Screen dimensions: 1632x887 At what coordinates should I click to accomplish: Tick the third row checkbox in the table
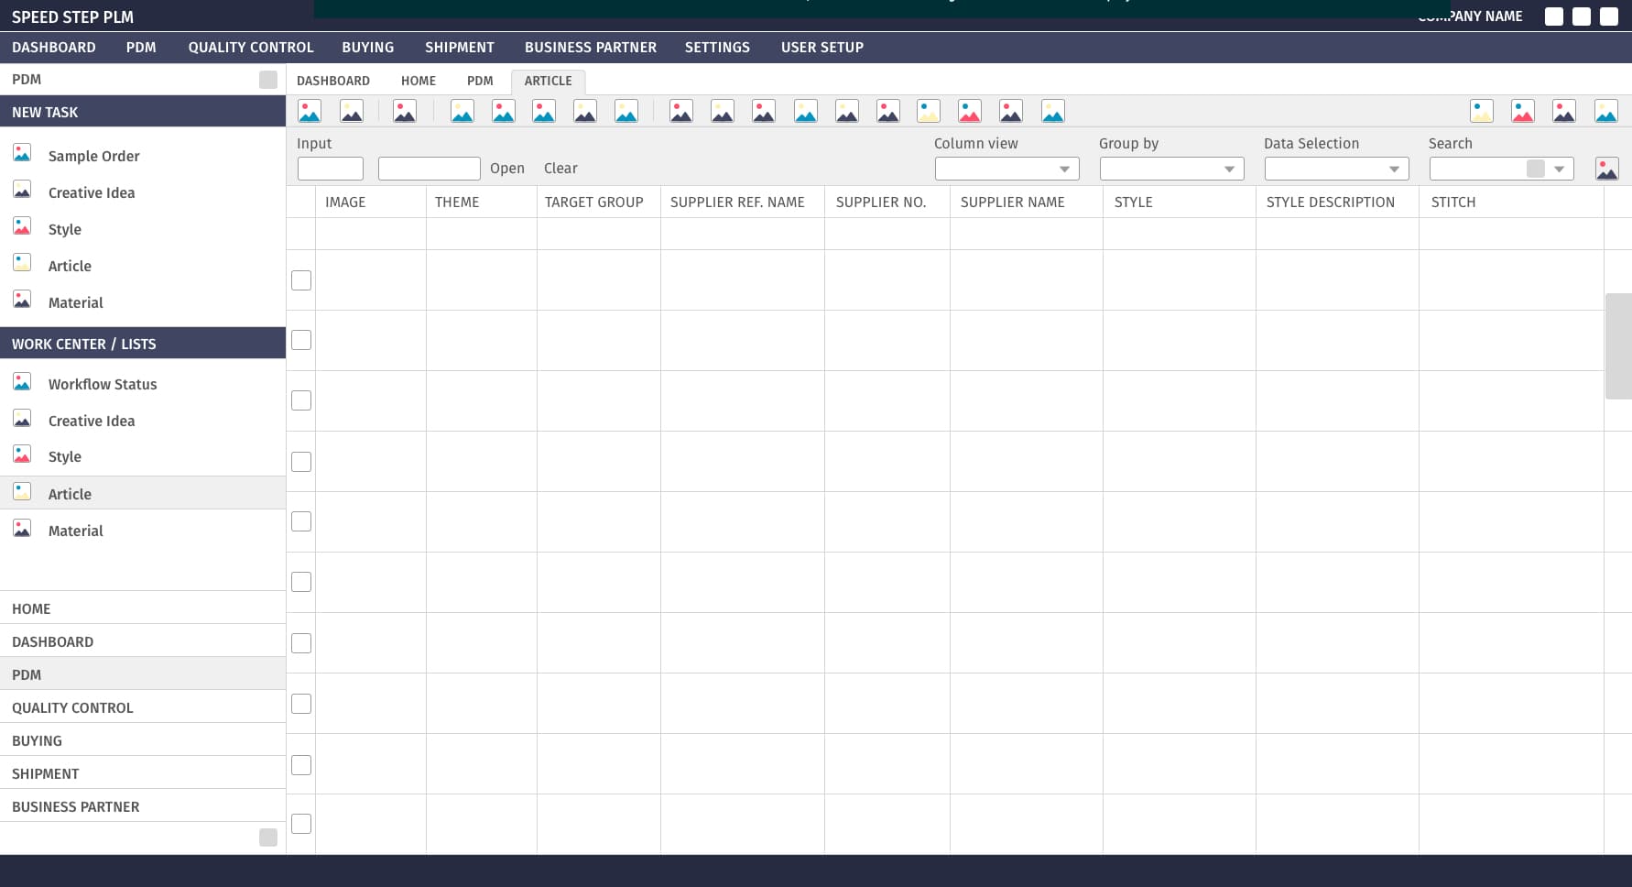click(301, 400)
